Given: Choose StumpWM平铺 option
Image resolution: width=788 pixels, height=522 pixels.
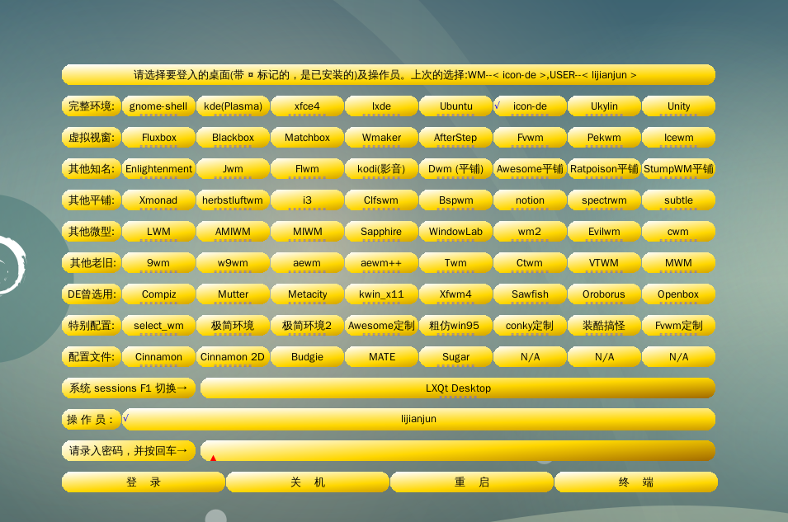Looking at the screenshot, I should pos(678,169).
